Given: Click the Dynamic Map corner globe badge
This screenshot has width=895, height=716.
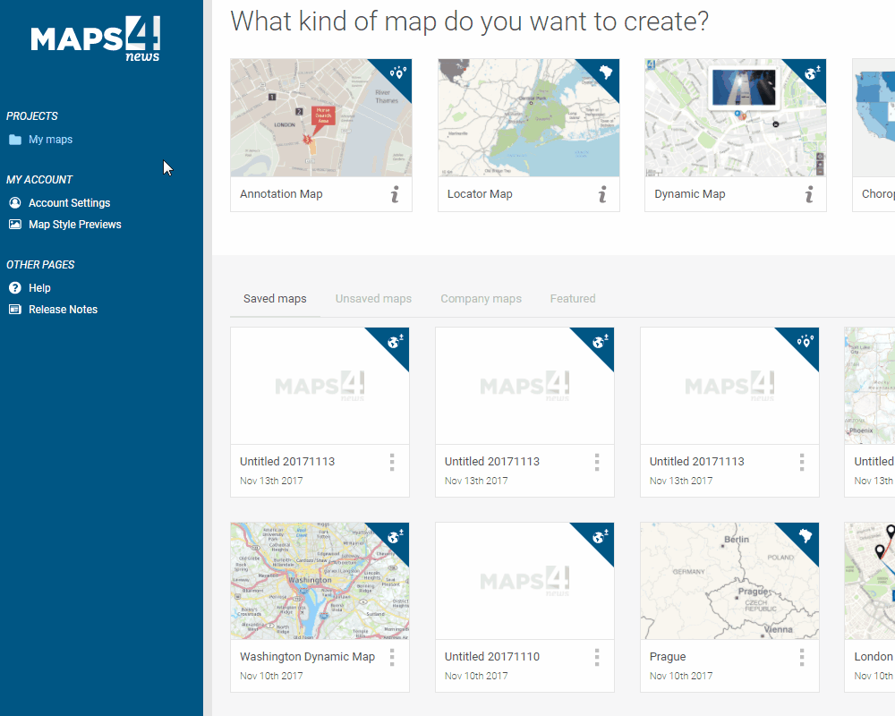Looking at the screenshot, I should tap(813, 72).
